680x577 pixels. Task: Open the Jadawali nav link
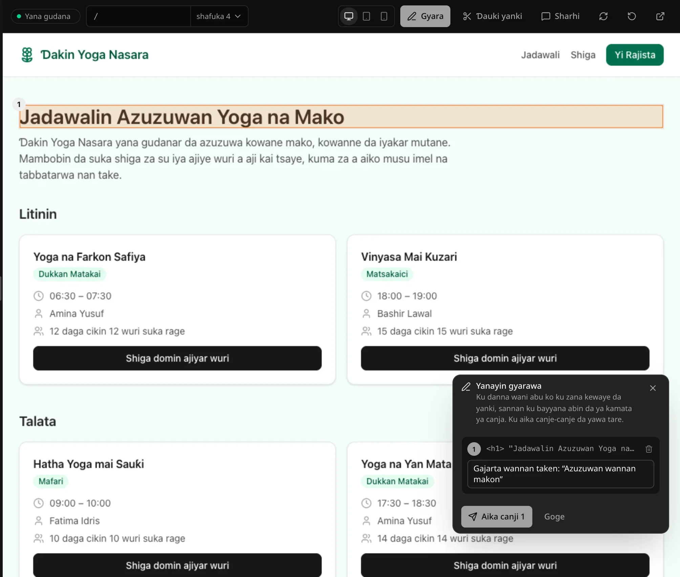pos(540,55)
